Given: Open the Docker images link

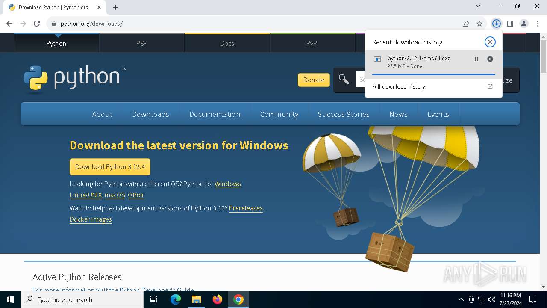Looking at the screenshot, I should (91, 219).
